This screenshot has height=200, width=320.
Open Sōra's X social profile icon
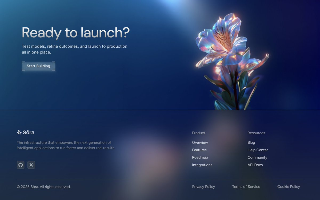pyautogui.click(x=31, y=165)
